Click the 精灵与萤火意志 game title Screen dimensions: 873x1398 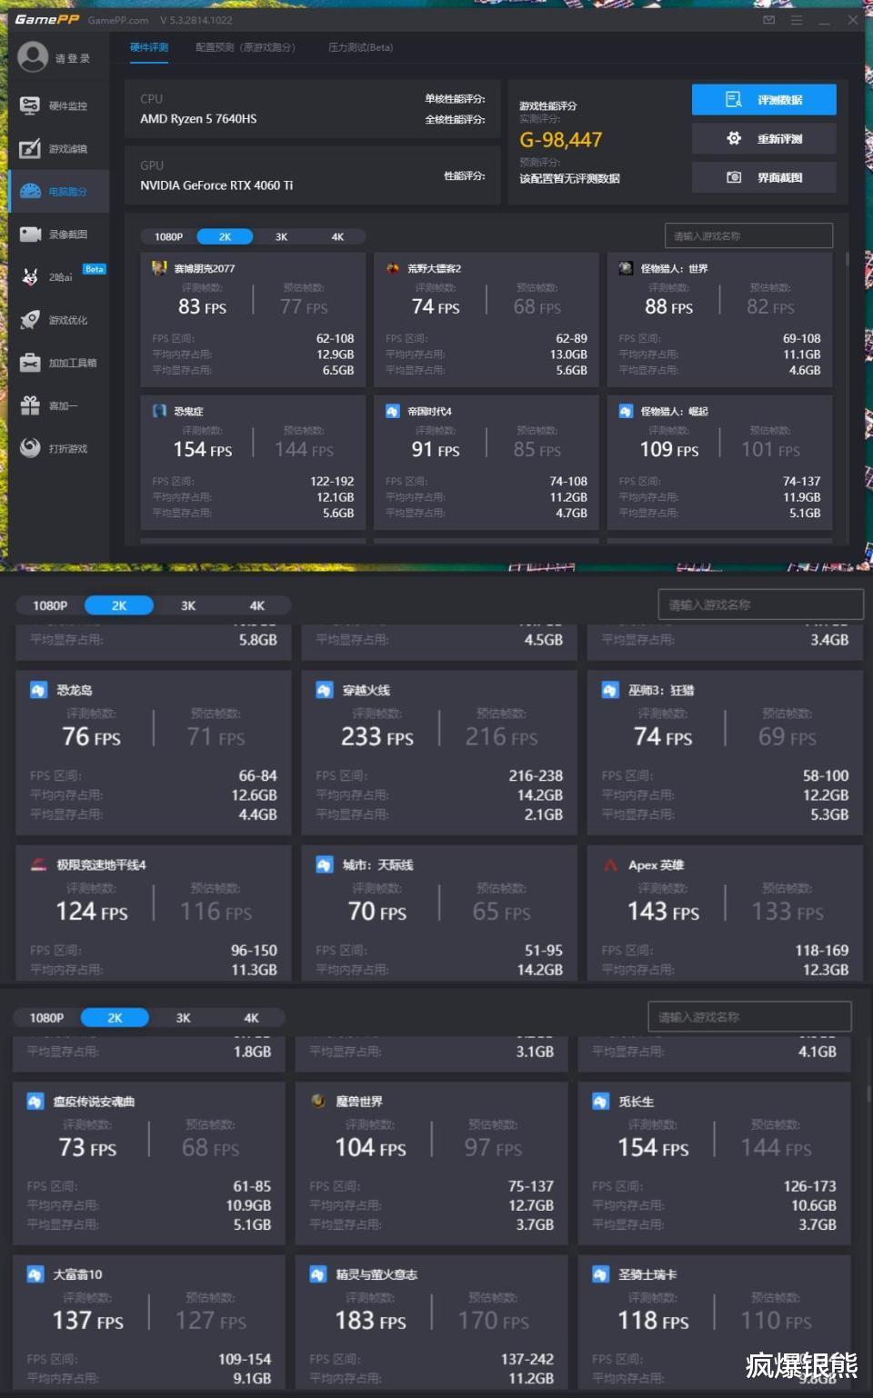[376, 1274]
